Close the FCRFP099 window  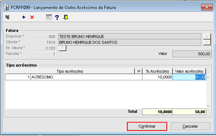coord(207,7)
